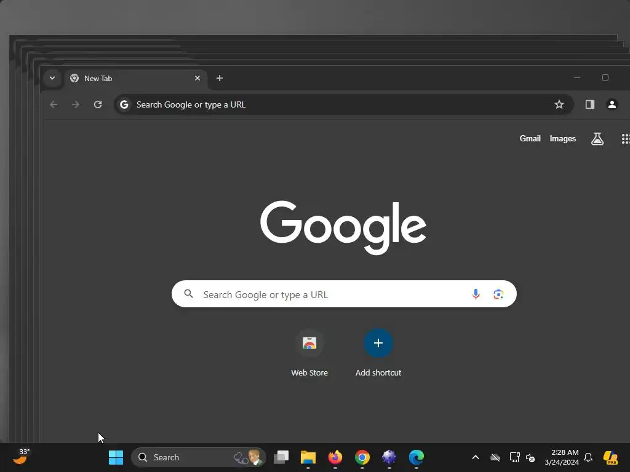This screenshot has width=630, height=472.
Task: Open the weather widget showing 33°
Action: [x=21, y=457]
